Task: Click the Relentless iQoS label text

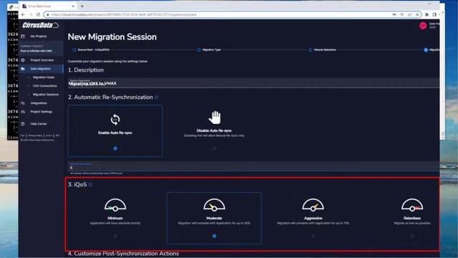Action: coord(412,218)
